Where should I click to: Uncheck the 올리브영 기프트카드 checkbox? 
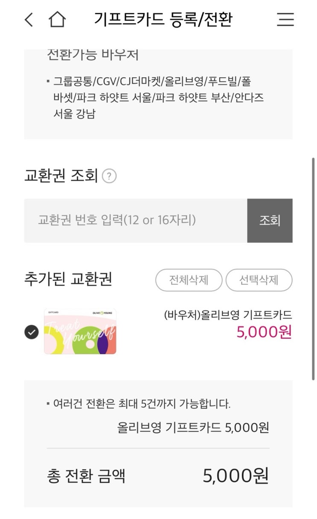32,332
